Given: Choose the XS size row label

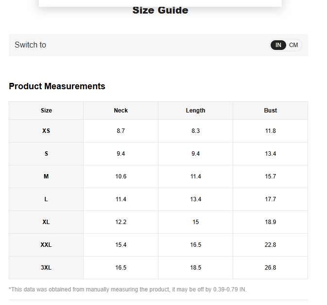Looking at the screenshot, I should coord(46,131).
